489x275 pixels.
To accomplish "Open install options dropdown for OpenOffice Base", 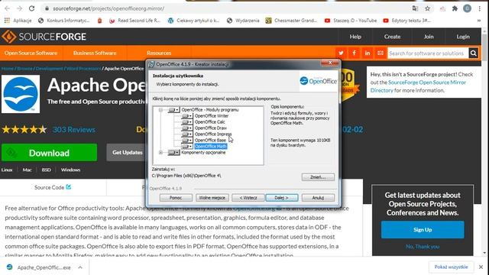I will click(187, 140).
